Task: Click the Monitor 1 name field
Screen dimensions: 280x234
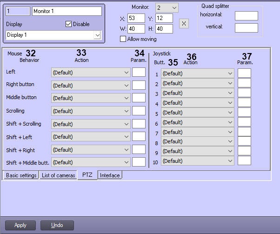Action: coord(67,11)
